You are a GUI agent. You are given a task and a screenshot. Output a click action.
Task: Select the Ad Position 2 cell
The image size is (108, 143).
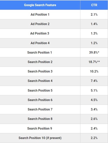coord(40,24)
